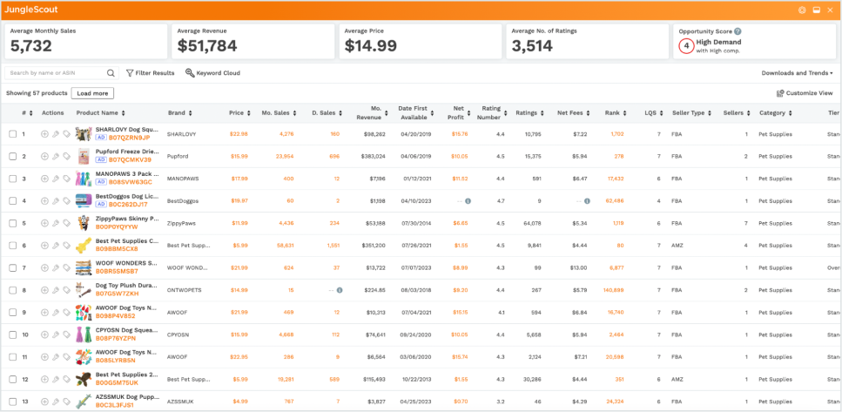
Task: Click info icon beside BestDoggos net profit
Action: pyautogui.click(x=468, y=201)
